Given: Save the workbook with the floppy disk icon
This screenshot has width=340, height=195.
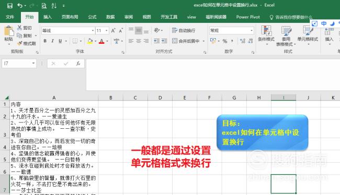Looking at the screenshot, I should click(10, 6).
